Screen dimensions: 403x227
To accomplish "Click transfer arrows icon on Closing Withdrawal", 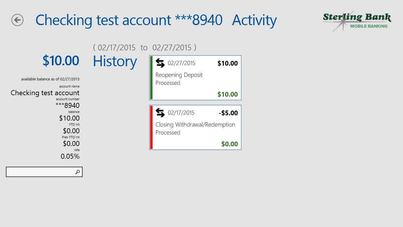I will [x=160, y=113].
